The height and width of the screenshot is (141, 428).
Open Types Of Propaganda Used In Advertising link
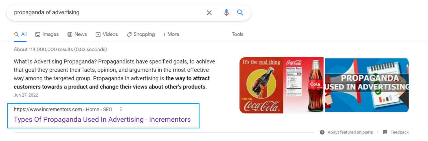click(x=102, y=119)
